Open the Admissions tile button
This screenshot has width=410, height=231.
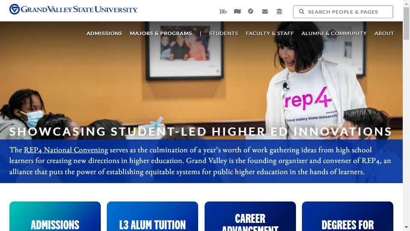(55, 216)
